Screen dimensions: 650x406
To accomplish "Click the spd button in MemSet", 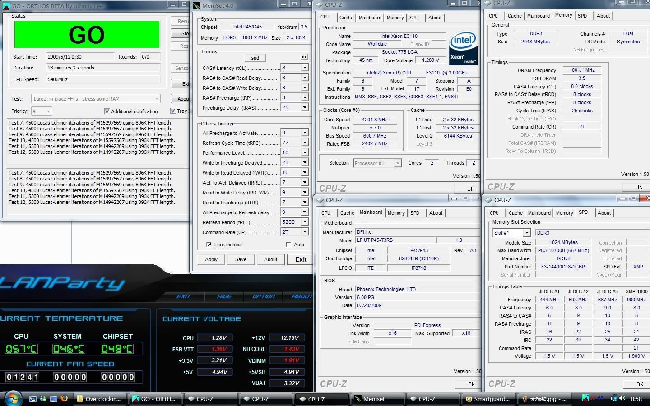I will pyautogui.click(x=255, y=58).
